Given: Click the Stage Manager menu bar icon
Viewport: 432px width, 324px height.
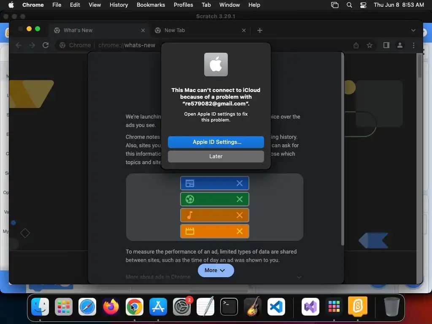Looking at the screenshot, I should 335,5.
